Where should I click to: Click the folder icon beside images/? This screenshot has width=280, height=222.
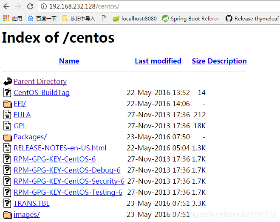[x=8, y=215]
